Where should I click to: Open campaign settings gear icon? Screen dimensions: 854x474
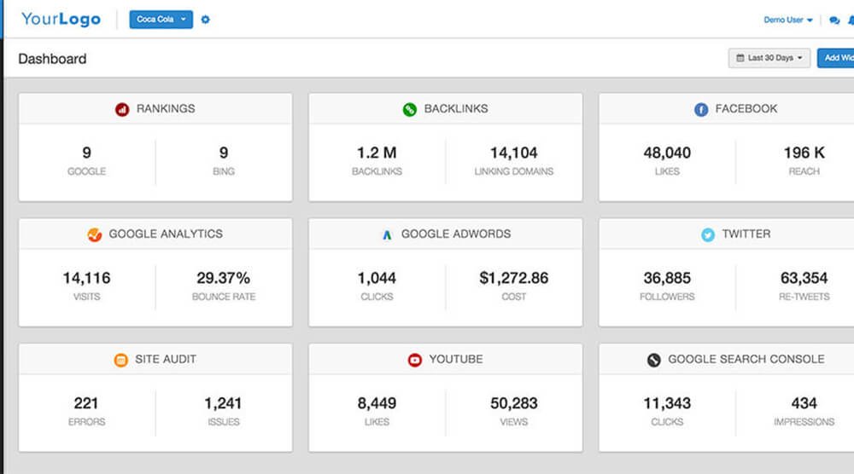point(205,20)
